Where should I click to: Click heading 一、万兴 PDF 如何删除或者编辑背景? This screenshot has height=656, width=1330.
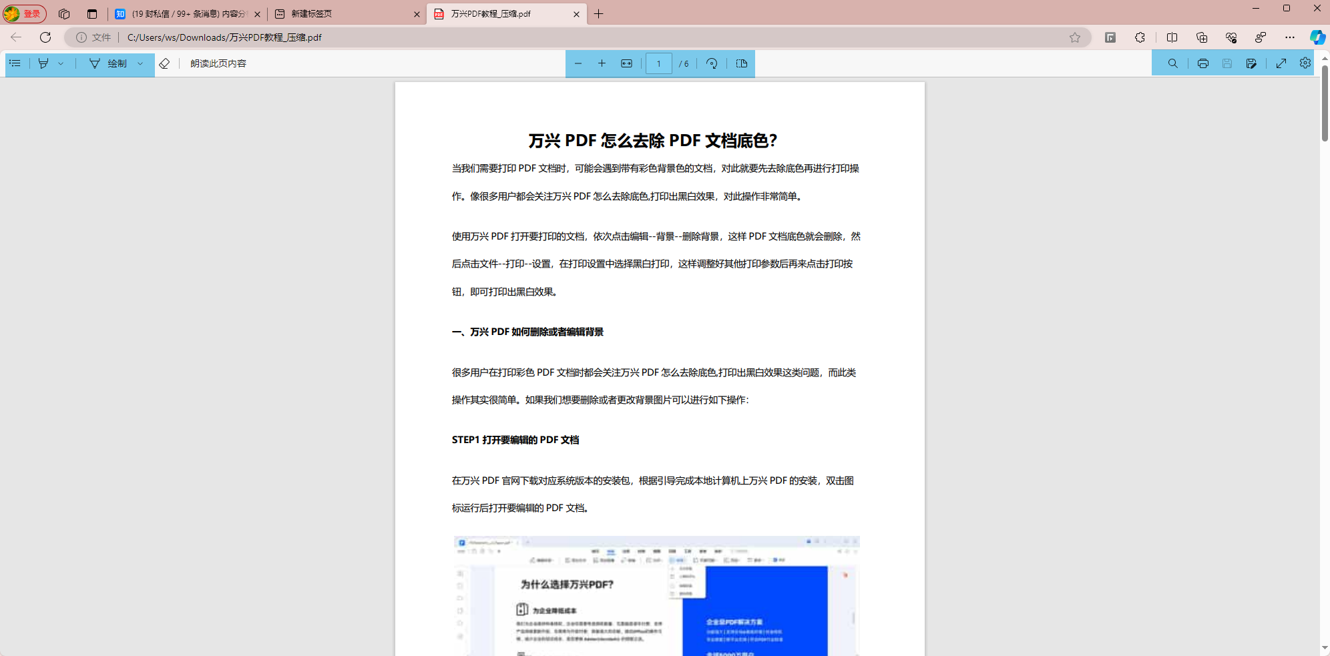point(527,332)
